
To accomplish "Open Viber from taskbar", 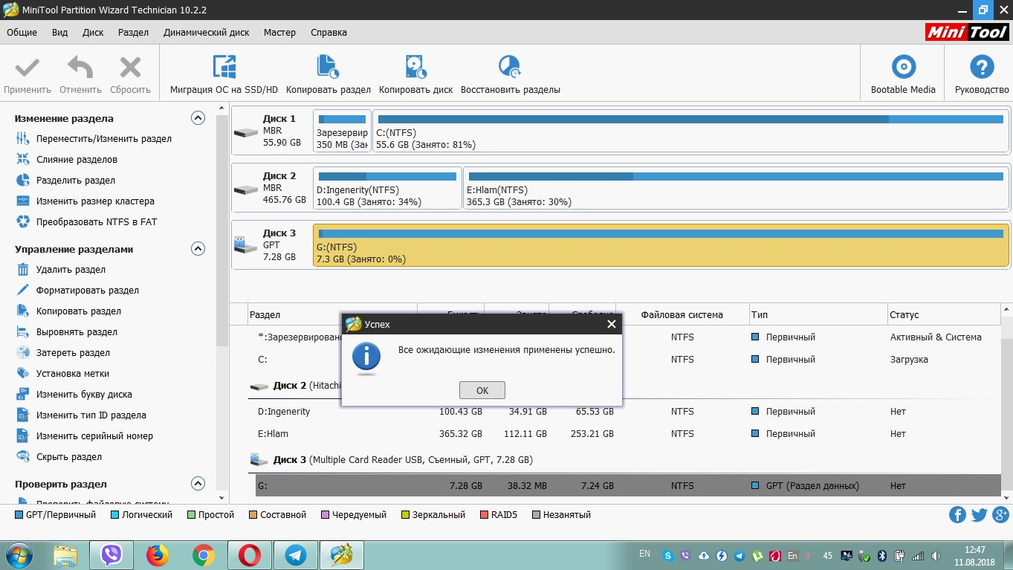I will tap(111, 554).
